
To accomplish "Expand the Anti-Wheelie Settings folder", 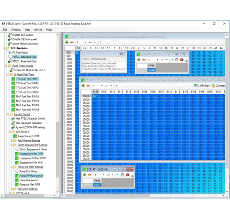I will (x=11, y=141).
